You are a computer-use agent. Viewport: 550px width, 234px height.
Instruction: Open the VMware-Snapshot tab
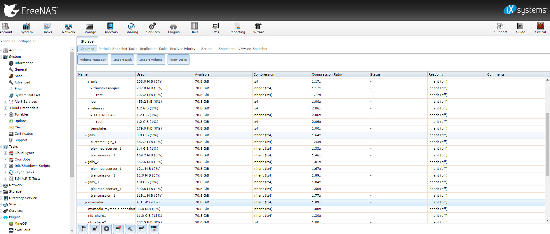[253, 49]
